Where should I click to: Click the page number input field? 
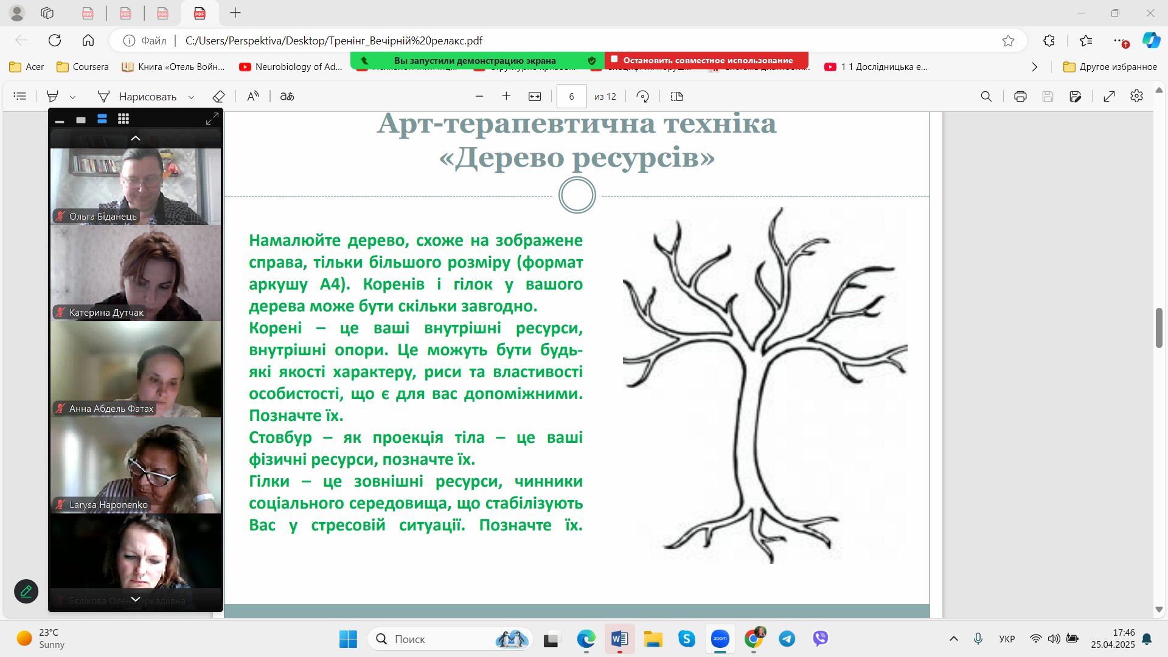571,96
